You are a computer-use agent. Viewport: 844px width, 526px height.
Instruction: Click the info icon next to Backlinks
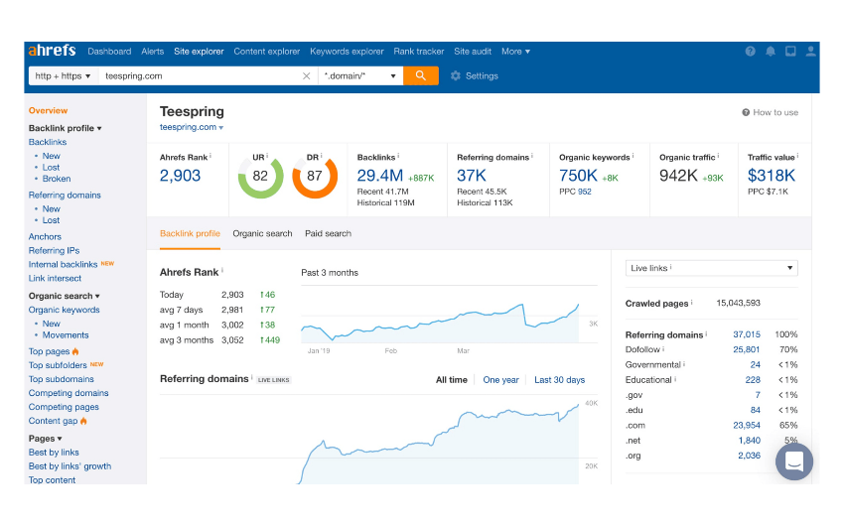point(398,156)
